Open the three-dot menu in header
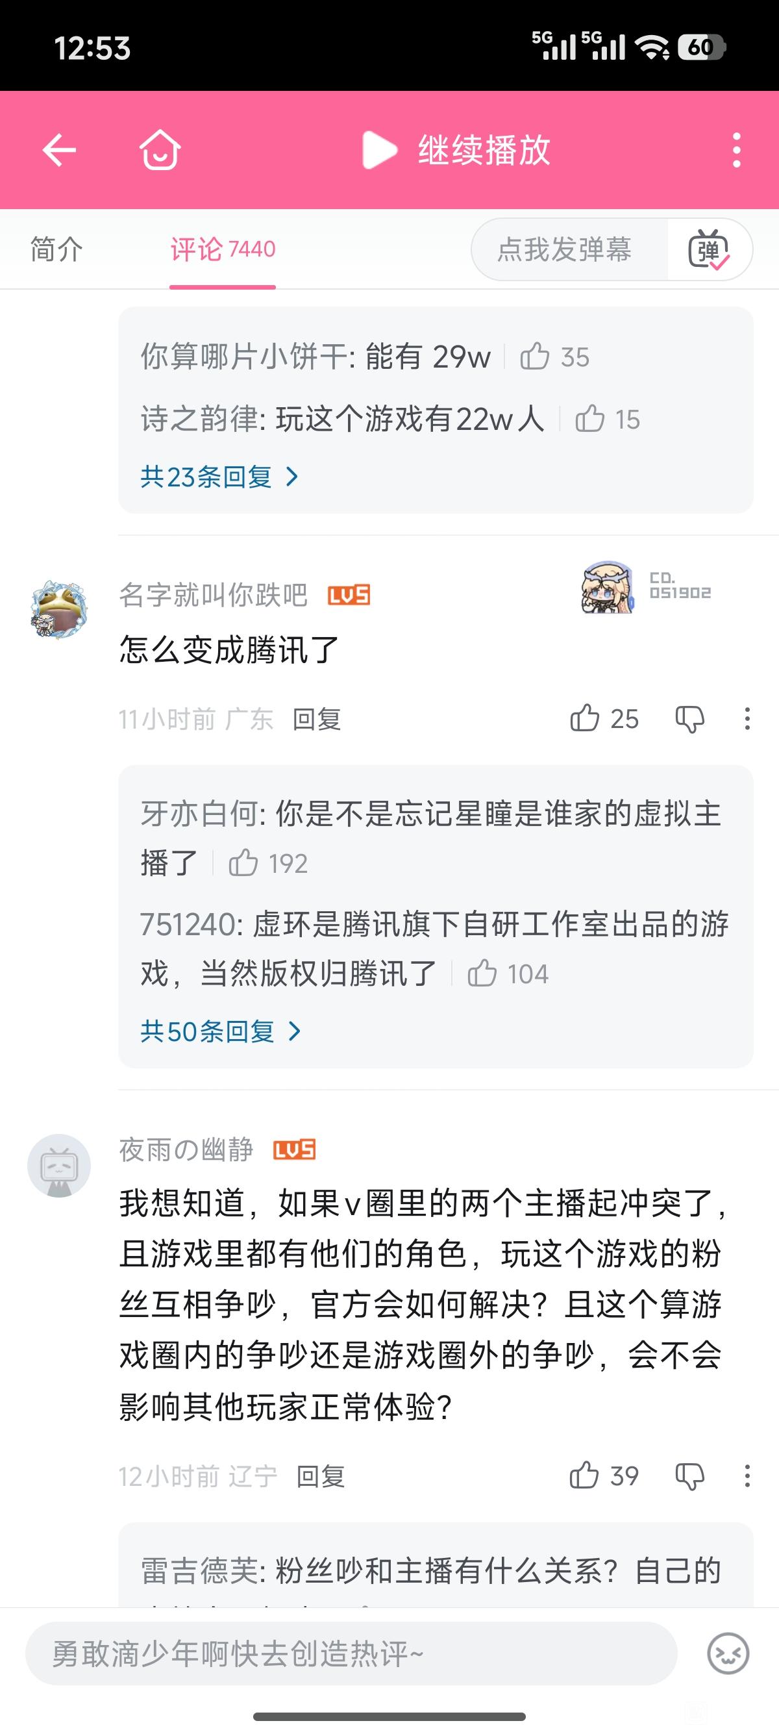This screenshot has width=779, height=1734. (x=737, y=149)
